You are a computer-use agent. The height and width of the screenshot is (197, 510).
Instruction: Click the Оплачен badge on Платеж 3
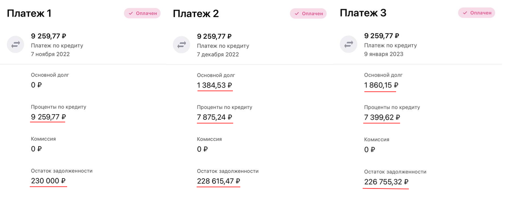click(x=476, y=13)
